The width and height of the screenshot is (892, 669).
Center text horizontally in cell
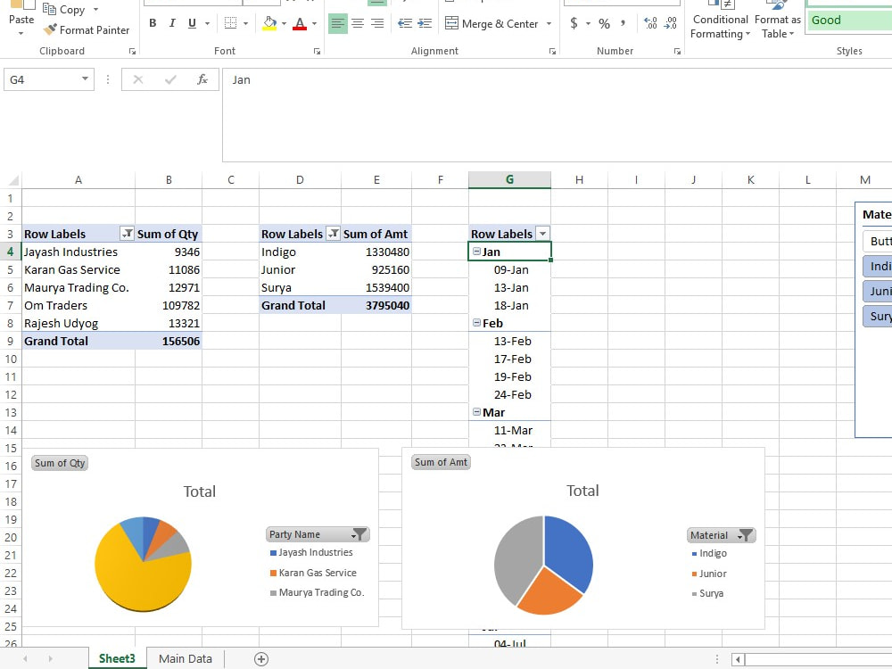pyautogui.click(x=358, y=23)
